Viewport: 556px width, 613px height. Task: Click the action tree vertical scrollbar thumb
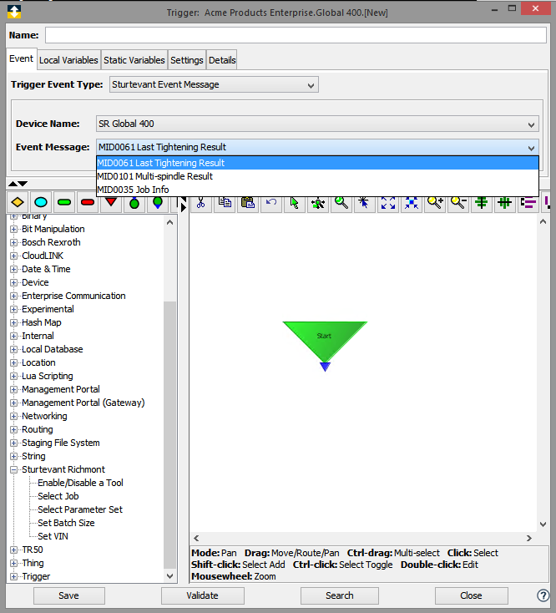(170, 434)
